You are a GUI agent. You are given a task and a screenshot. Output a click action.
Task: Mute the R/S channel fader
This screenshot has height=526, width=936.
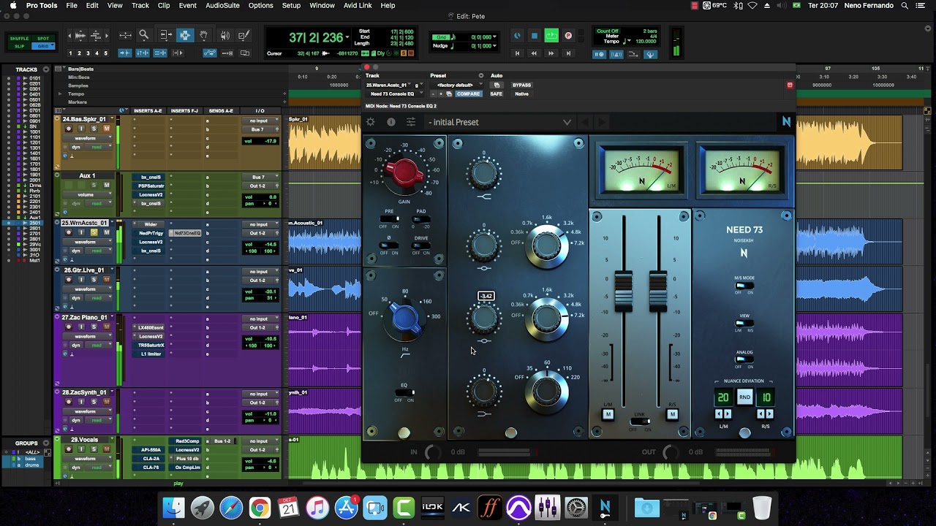(672, 414)
